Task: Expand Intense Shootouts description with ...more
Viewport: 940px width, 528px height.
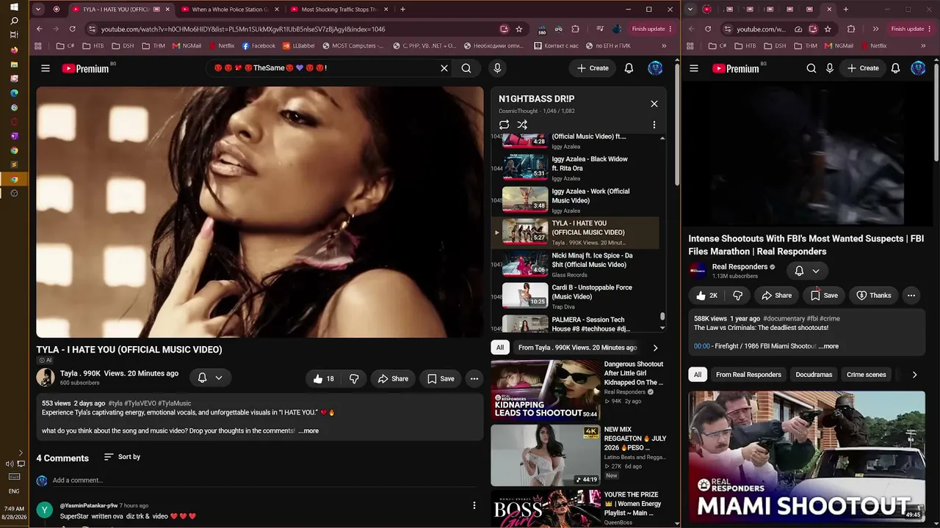Action: point(828,346)
